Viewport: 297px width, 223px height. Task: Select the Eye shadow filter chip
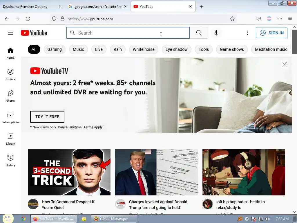coord(177,49)
